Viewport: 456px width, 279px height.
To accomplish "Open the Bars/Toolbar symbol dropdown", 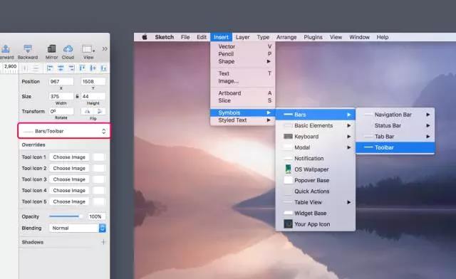I will pyautogui.click(x=64, y=131).
